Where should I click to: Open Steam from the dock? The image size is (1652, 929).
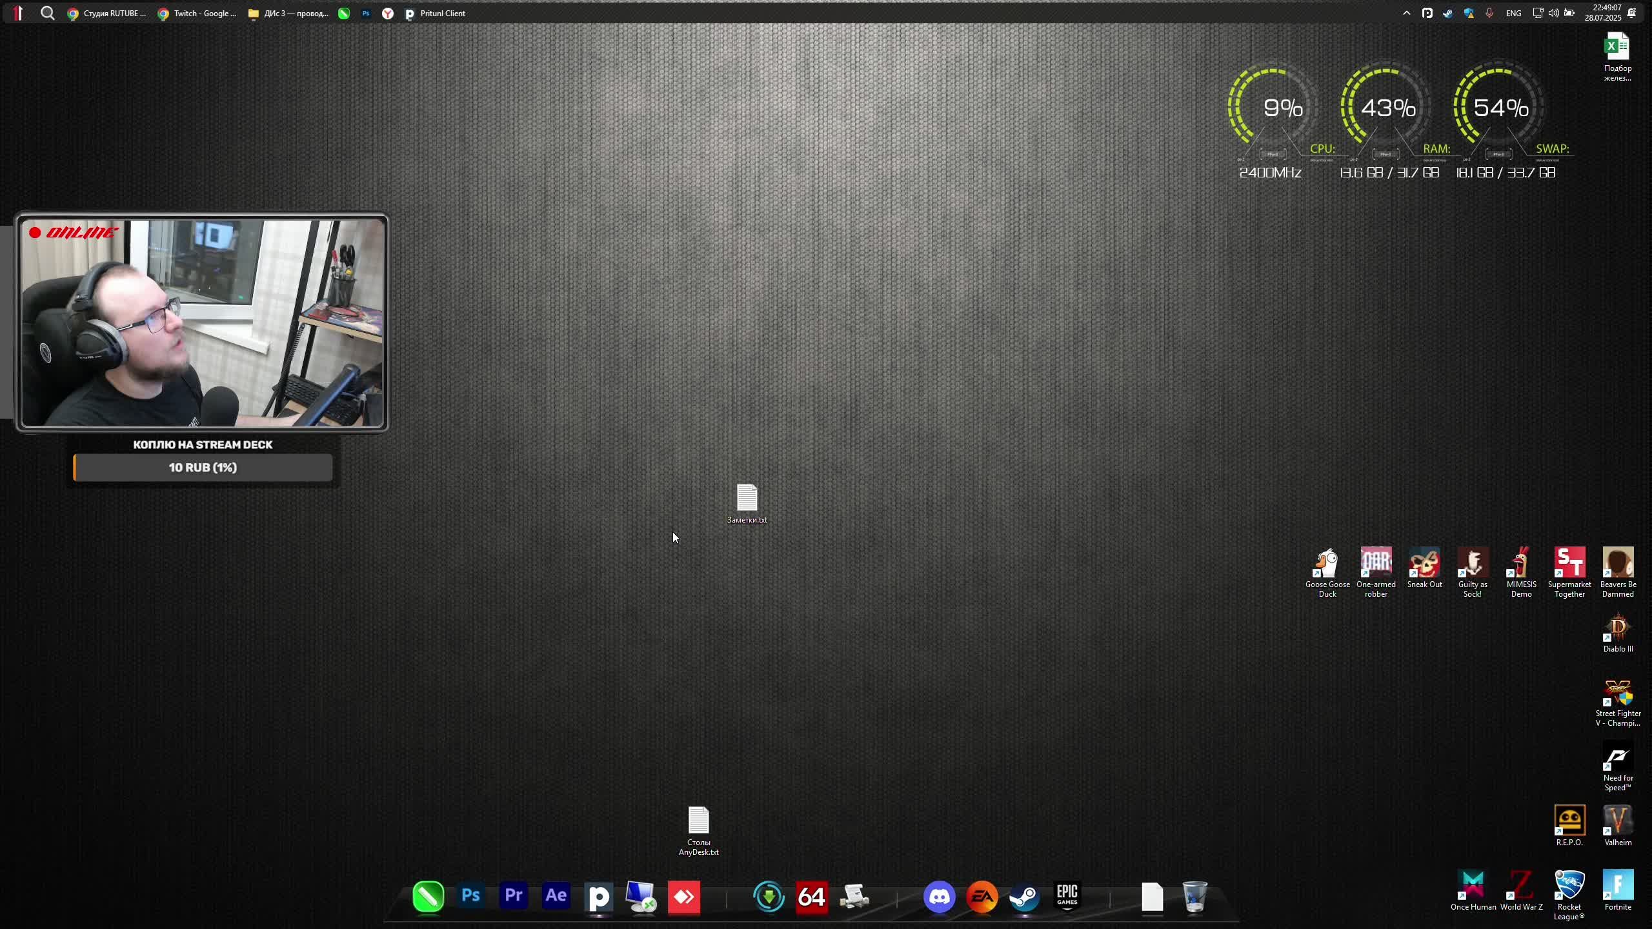click(1024, 897)
